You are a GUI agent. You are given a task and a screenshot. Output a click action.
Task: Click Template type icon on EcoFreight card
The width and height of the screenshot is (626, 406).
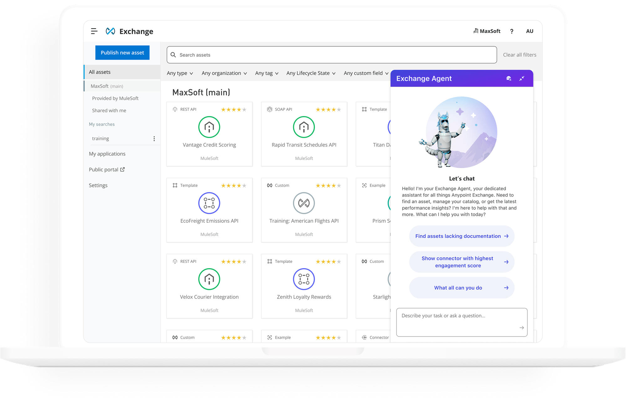[175, 185]
